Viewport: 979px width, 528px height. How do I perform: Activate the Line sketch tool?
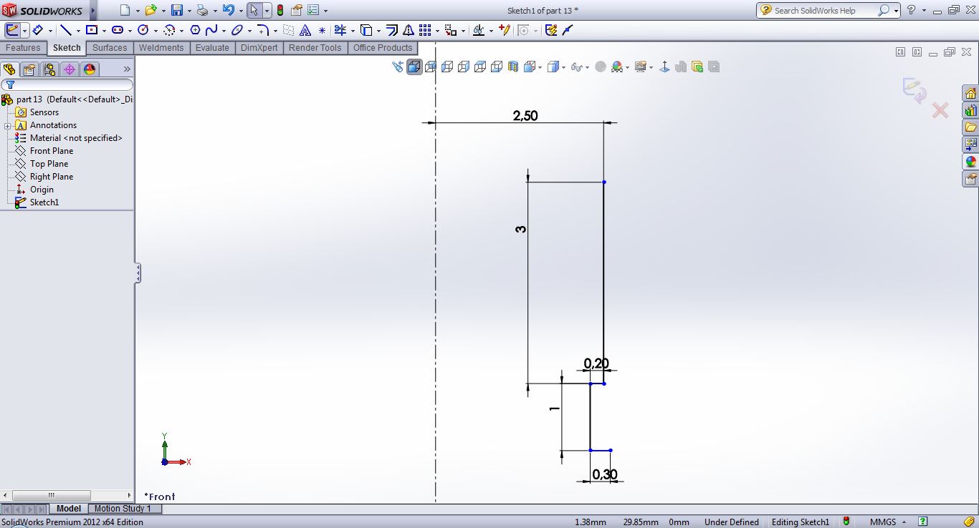(x=65, y=30)
